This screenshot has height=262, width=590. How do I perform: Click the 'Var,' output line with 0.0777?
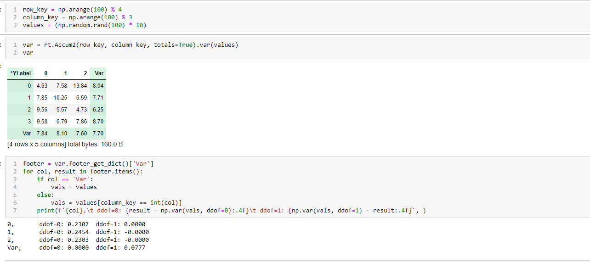tap(76, 247)
